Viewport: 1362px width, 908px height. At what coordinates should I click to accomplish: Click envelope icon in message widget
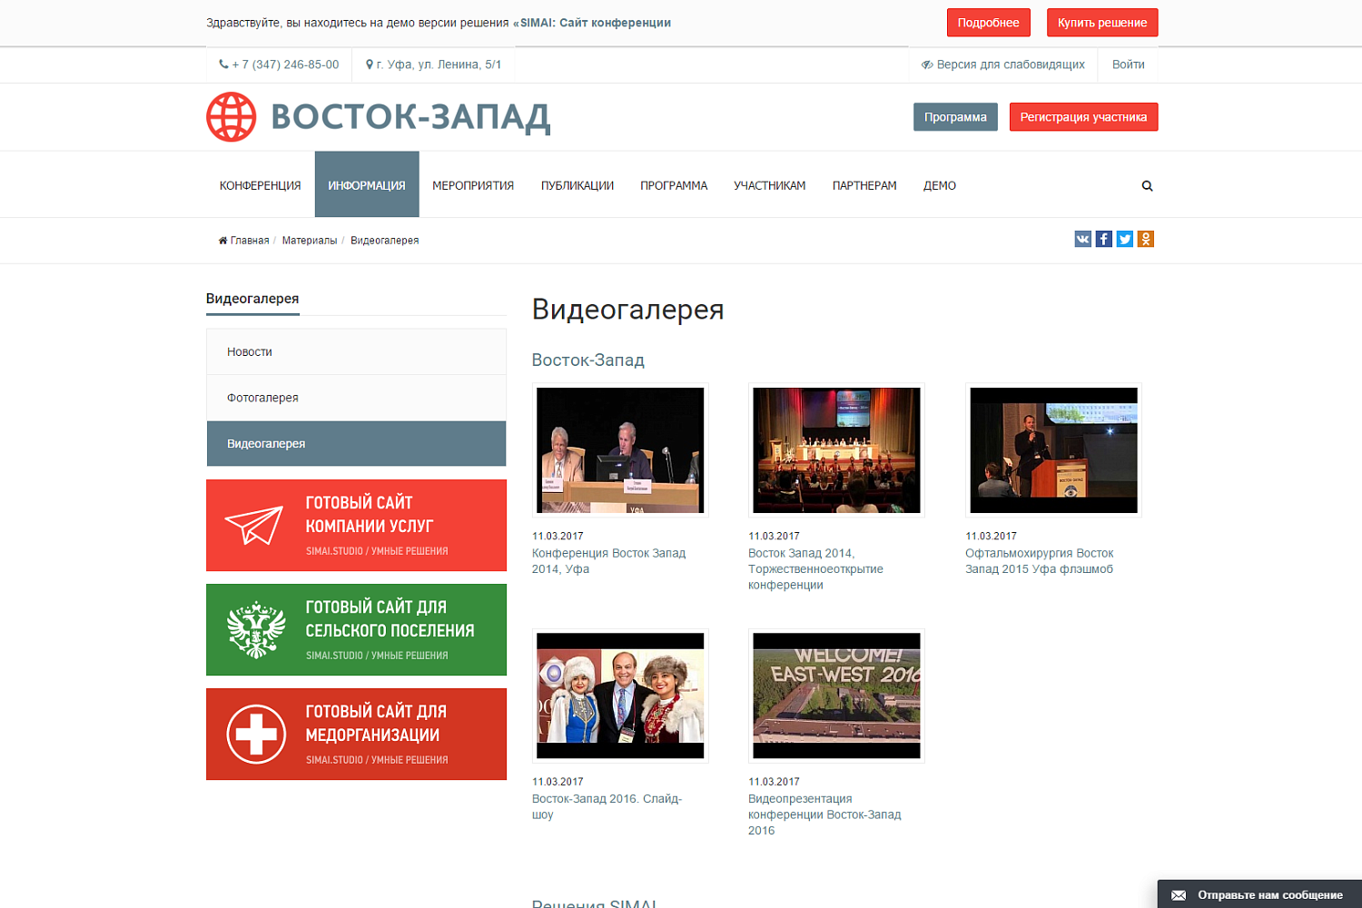[1179, 895]
